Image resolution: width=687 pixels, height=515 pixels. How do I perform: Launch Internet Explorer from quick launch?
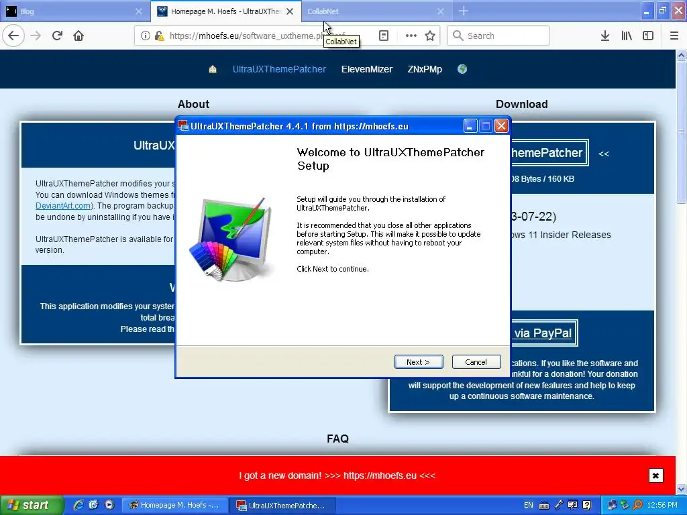[x=78, y=505]
